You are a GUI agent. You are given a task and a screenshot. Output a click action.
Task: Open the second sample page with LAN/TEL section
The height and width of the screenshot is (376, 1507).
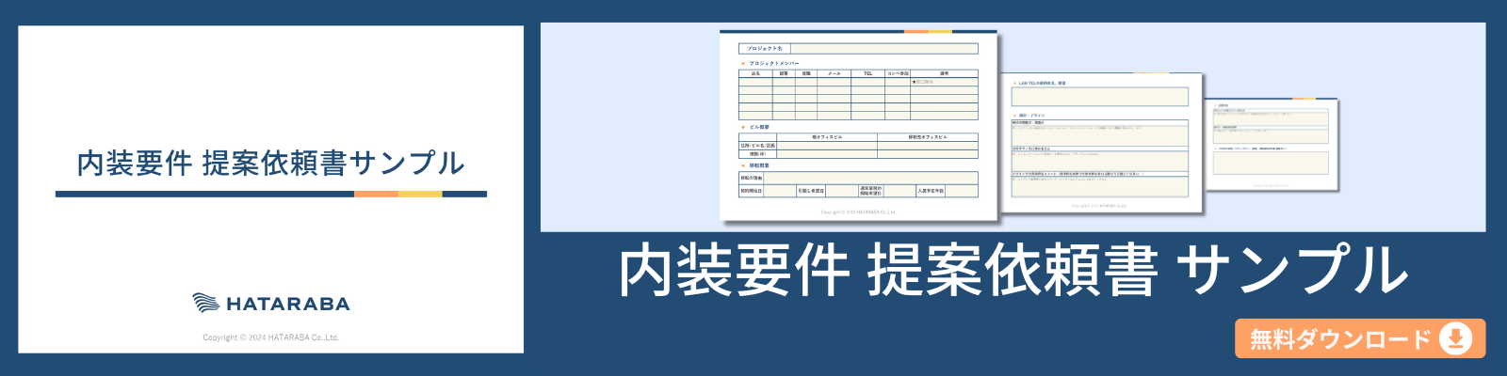[1100, 143]
